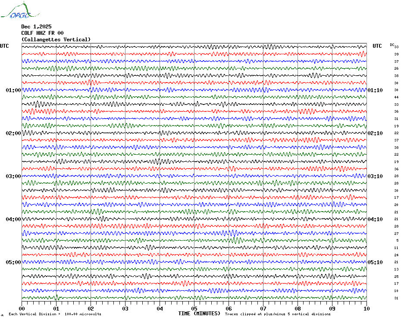401x320 pixels.
Task: Select the 01:00 time label
Action: point(13,90)
